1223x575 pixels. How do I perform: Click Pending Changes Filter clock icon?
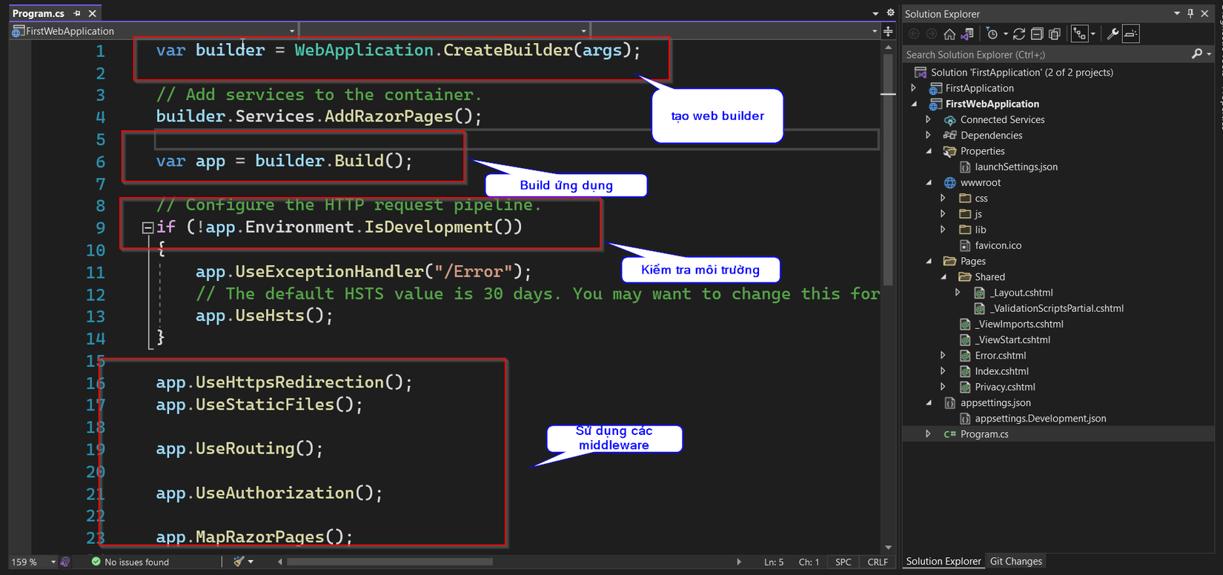[x=992, y=34]
